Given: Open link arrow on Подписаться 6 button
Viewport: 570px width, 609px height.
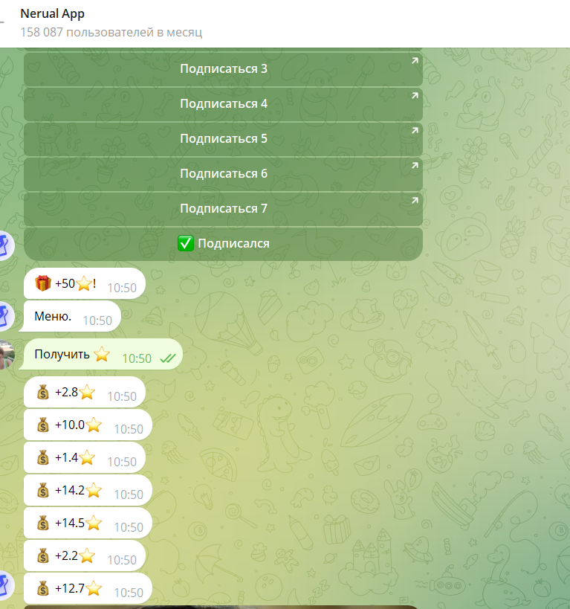Looking at the screenshot, I should click(x=415, y=166).
